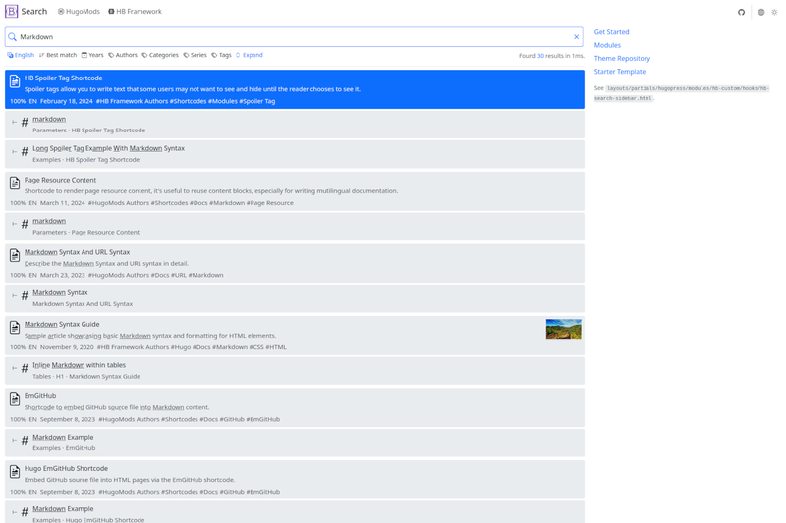
Task: Open the HugoMods nav item
Action: [79, 11]
